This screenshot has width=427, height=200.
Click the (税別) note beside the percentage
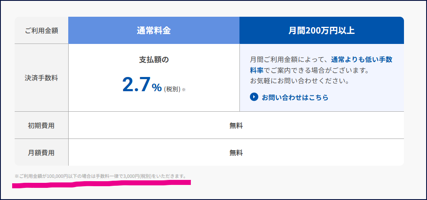[172, 89]
